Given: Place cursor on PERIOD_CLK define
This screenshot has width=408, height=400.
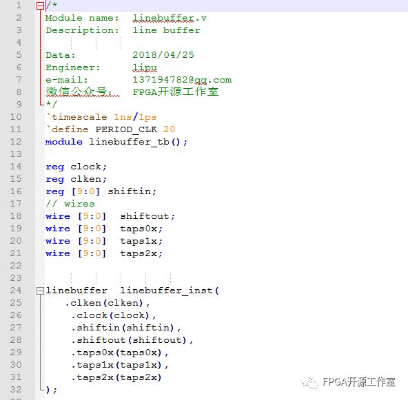Looking at the screenshot, I should (x=126, y=129).
